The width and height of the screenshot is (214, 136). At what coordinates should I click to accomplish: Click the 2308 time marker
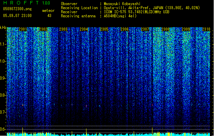[165, 29]
